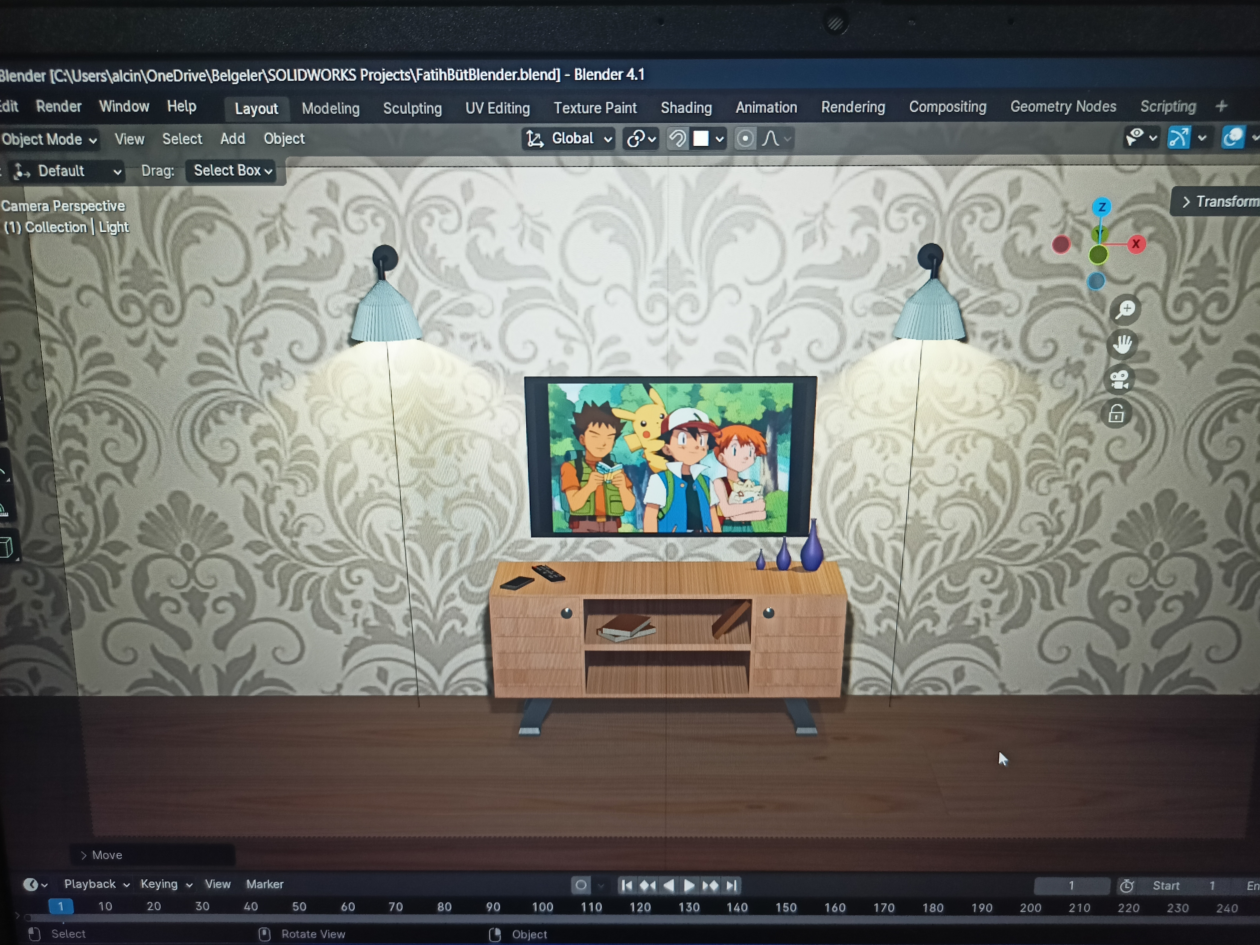Switch to the Compositing workspace tab
Image resolution: width=1260 pixels, height=945 pixels.
tap(947, 107)
